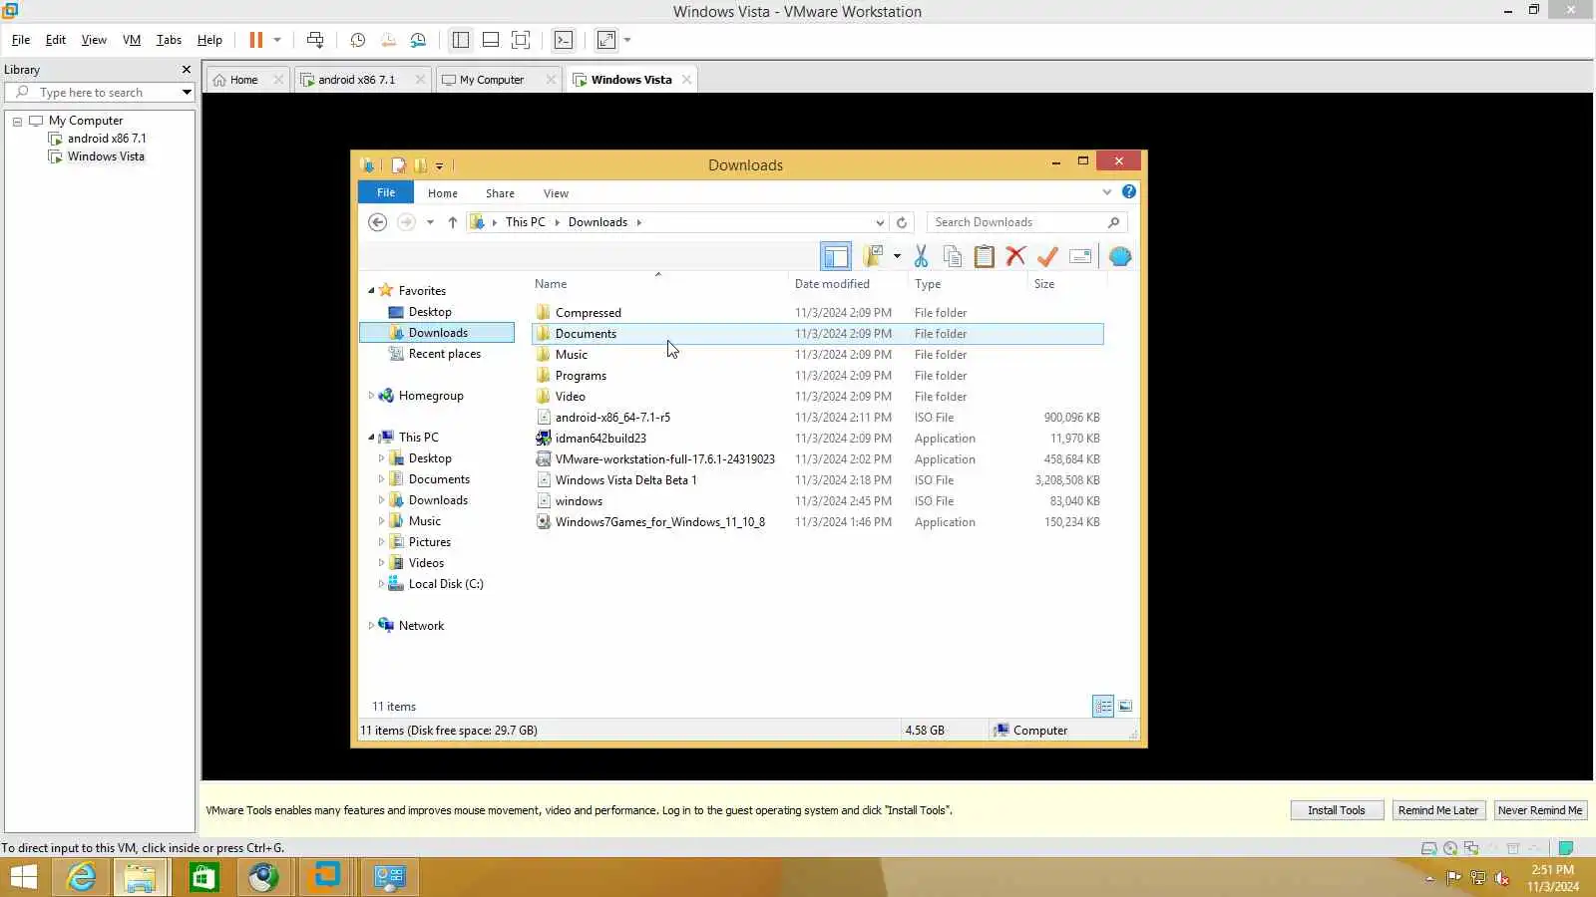The image size is (1596, 897).
Task: Click the Copy icon in Explorer toolbar
Action: 953,256
